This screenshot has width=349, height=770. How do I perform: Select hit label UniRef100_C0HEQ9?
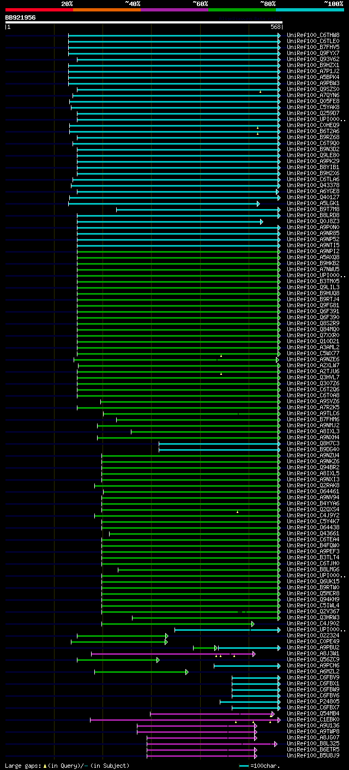[313, 125]
